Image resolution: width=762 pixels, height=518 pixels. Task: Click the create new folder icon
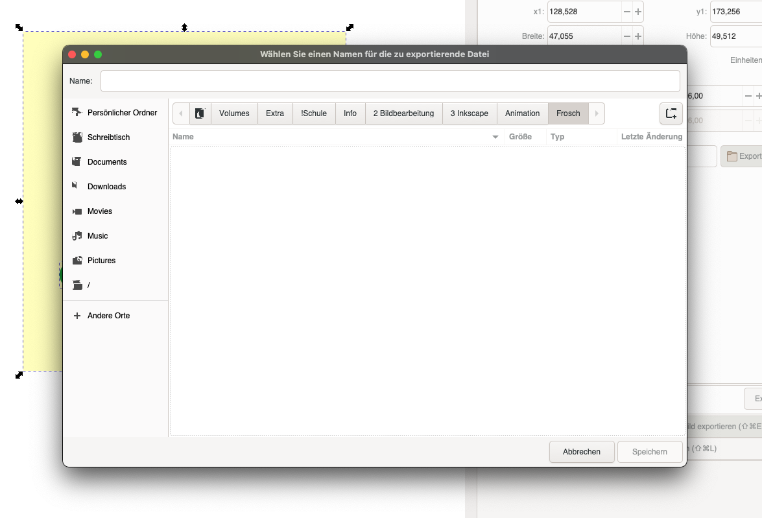coord(671,113)
